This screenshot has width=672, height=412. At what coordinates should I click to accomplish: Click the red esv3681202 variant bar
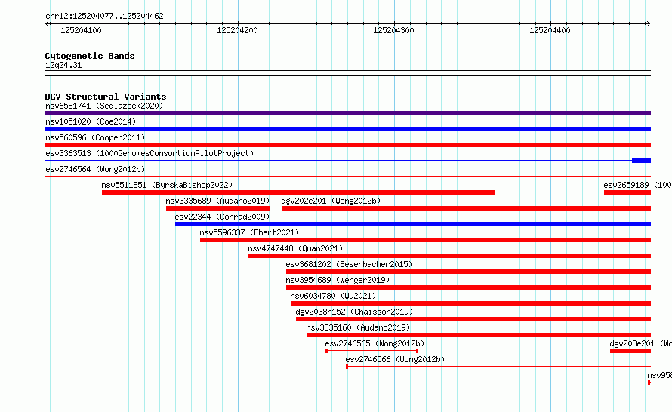[x=468, y=272]
